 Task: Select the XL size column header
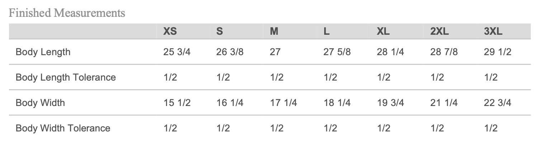click(x=383, y=32)
